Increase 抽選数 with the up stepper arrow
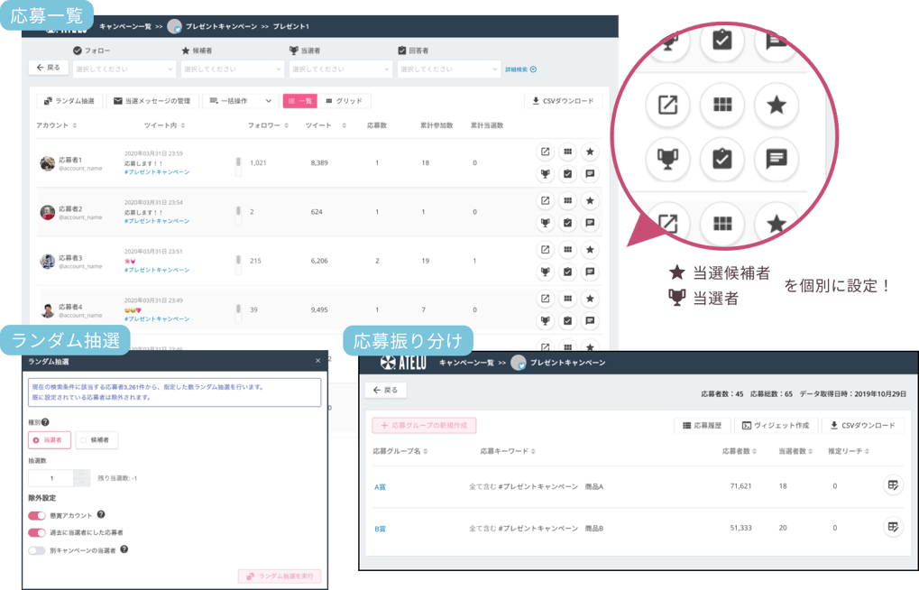Viewport: 919px width, 590px height. click(82, 474)
